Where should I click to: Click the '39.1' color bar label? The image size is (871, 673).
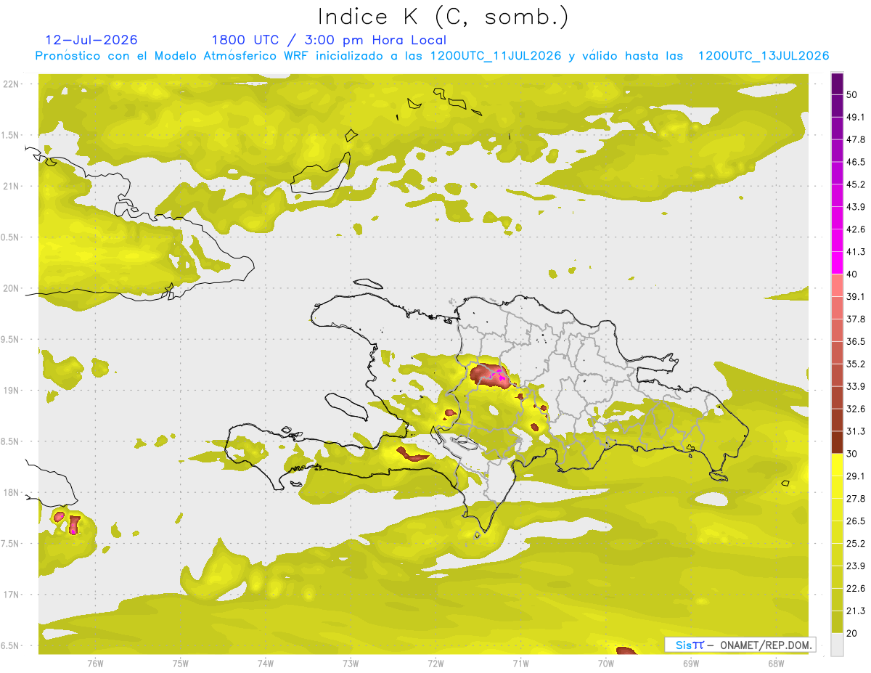click(x=856, y=296)
